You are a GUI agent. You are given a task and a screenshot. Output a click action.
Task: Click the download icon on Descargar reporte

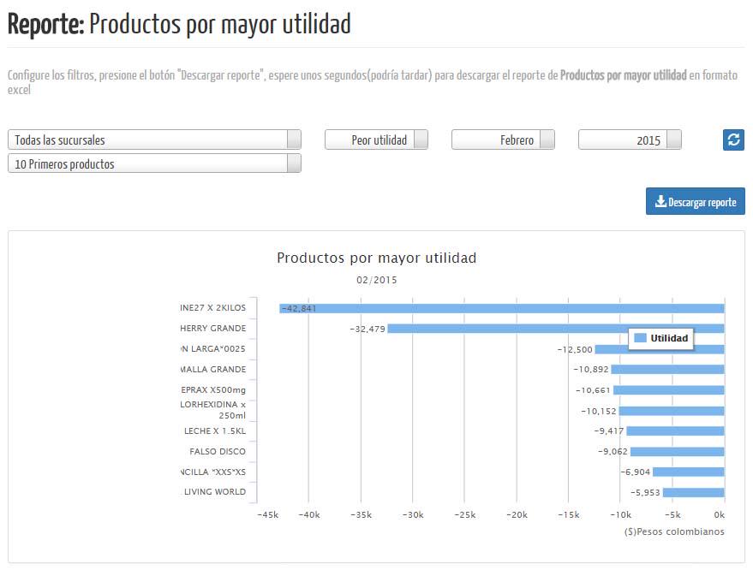[x=660, y=201]
